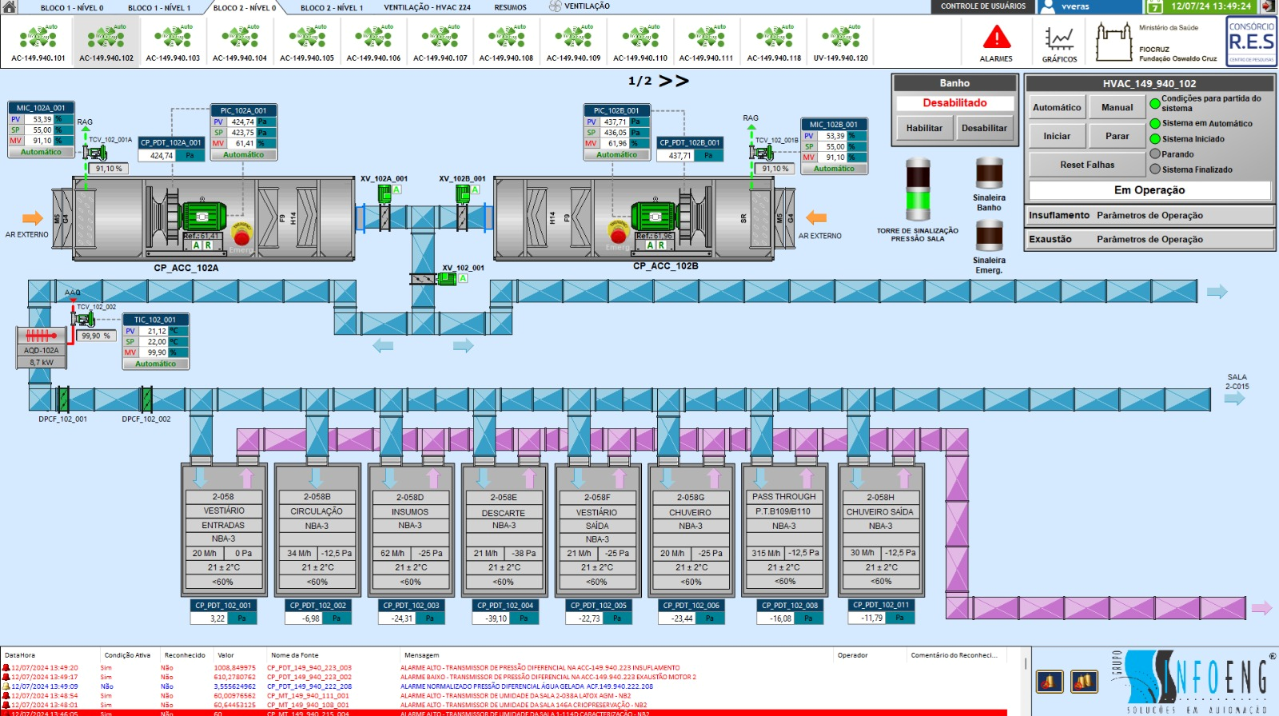Switch to BLOCO 2 - NÍVEL 1 tab
The width and height of the screenshot is (1279, 716).
(332, 7)
